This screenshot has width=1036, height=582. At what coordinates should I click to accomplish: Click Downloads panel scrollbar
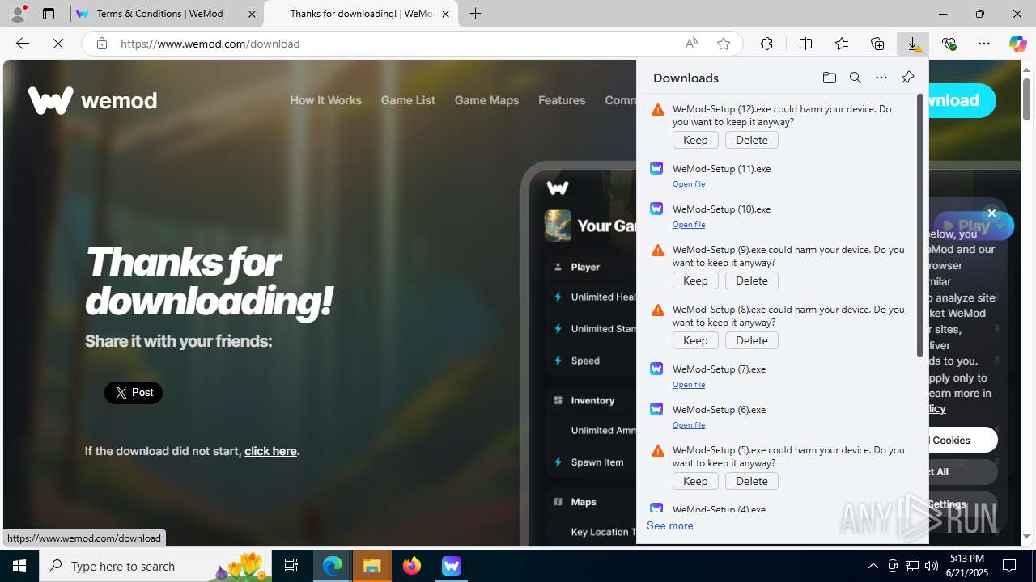[x=919, y=226]
